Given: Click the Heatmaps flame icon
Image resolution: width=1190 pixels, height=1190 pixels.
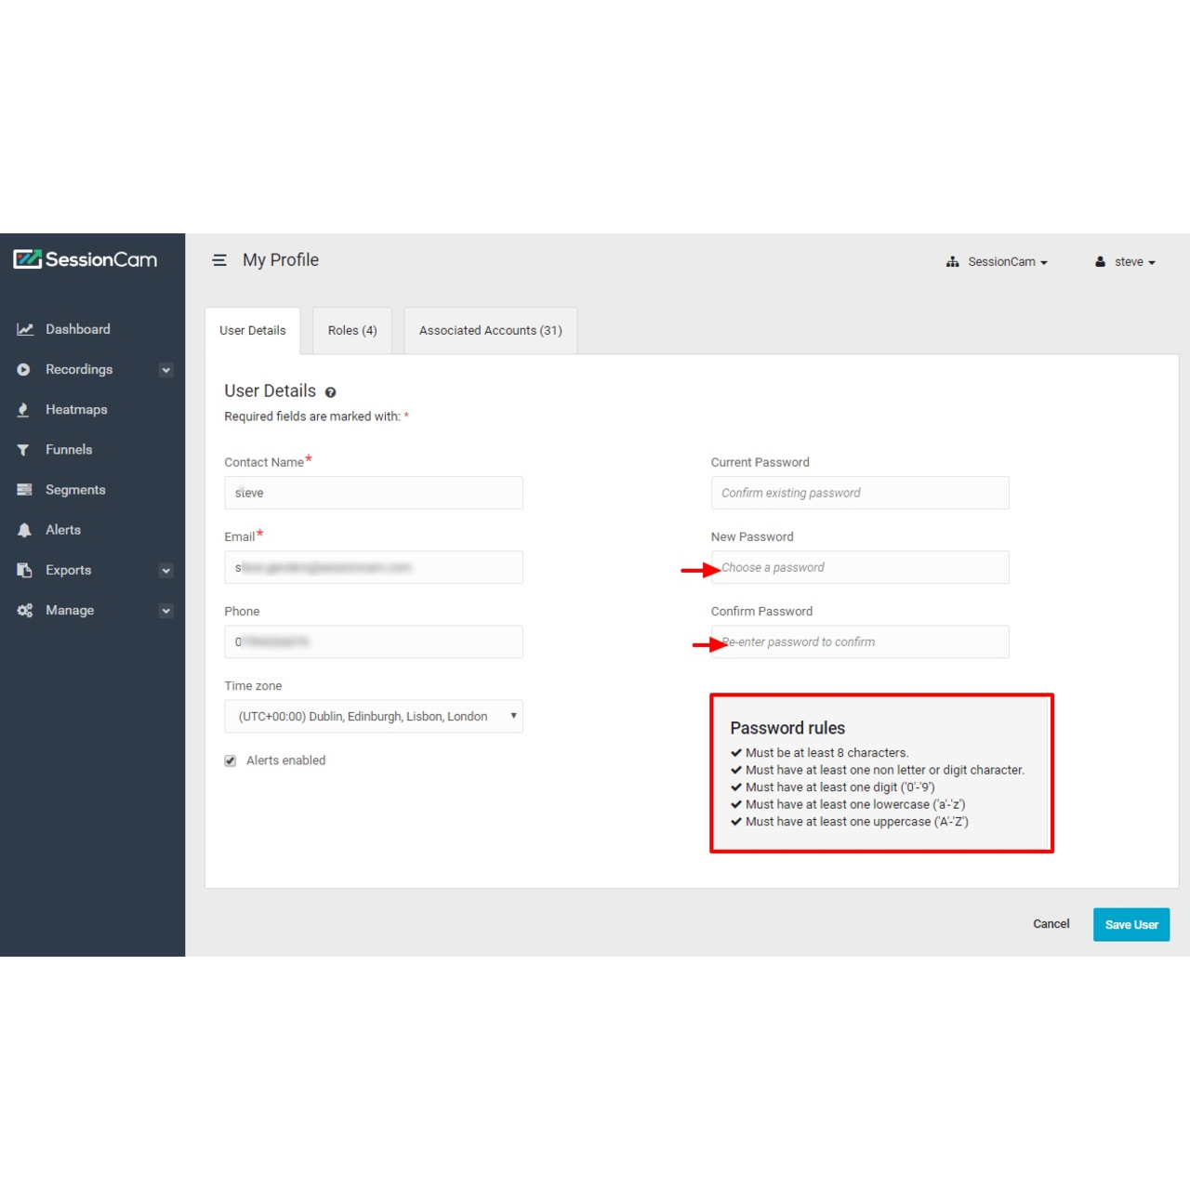Looking at the screenshot, I should [x=23, y=410].
